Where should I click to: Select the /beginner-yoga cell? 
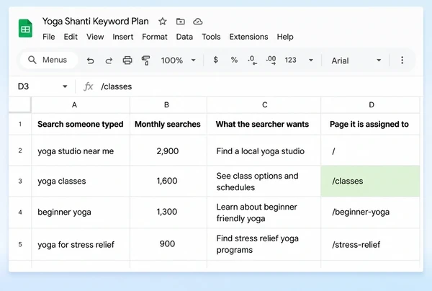(371, 212)
